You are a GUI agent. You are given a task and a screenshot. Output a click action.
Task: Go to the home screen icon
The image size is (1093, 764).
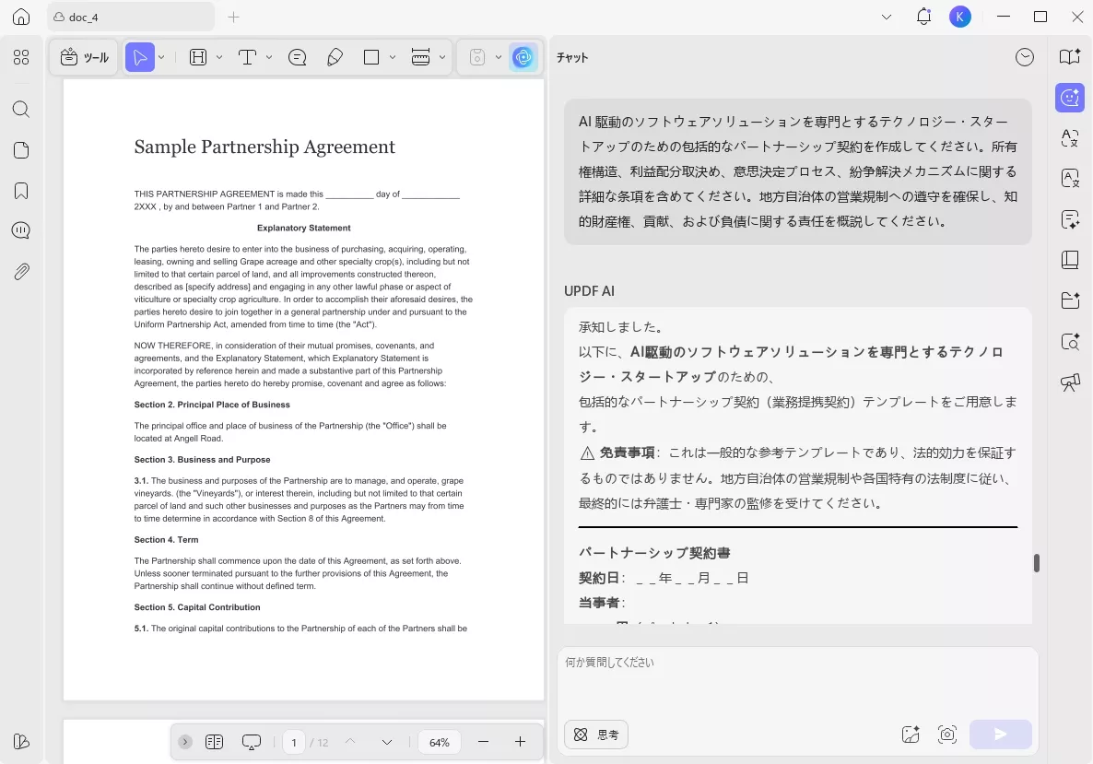click(21, 17)
